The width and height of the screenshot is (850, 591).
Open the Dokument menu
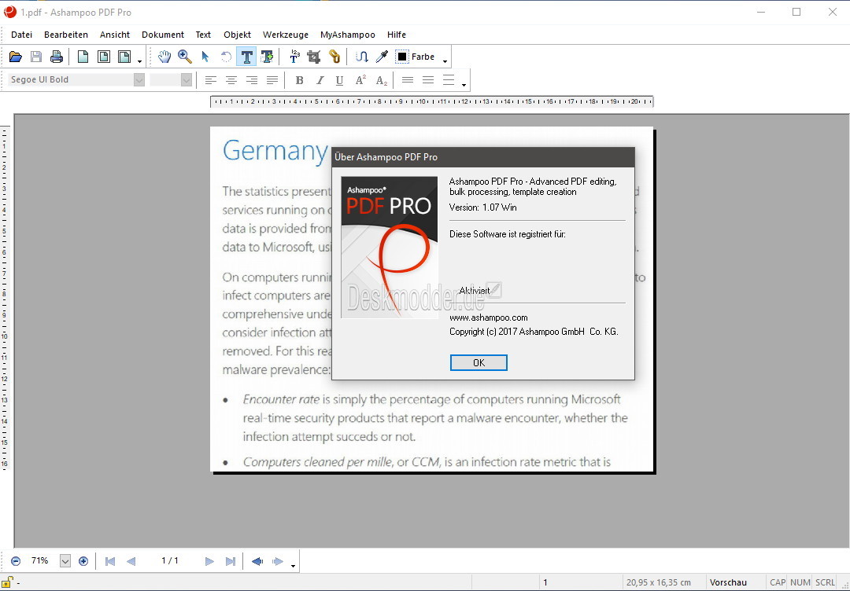(163, 35)
